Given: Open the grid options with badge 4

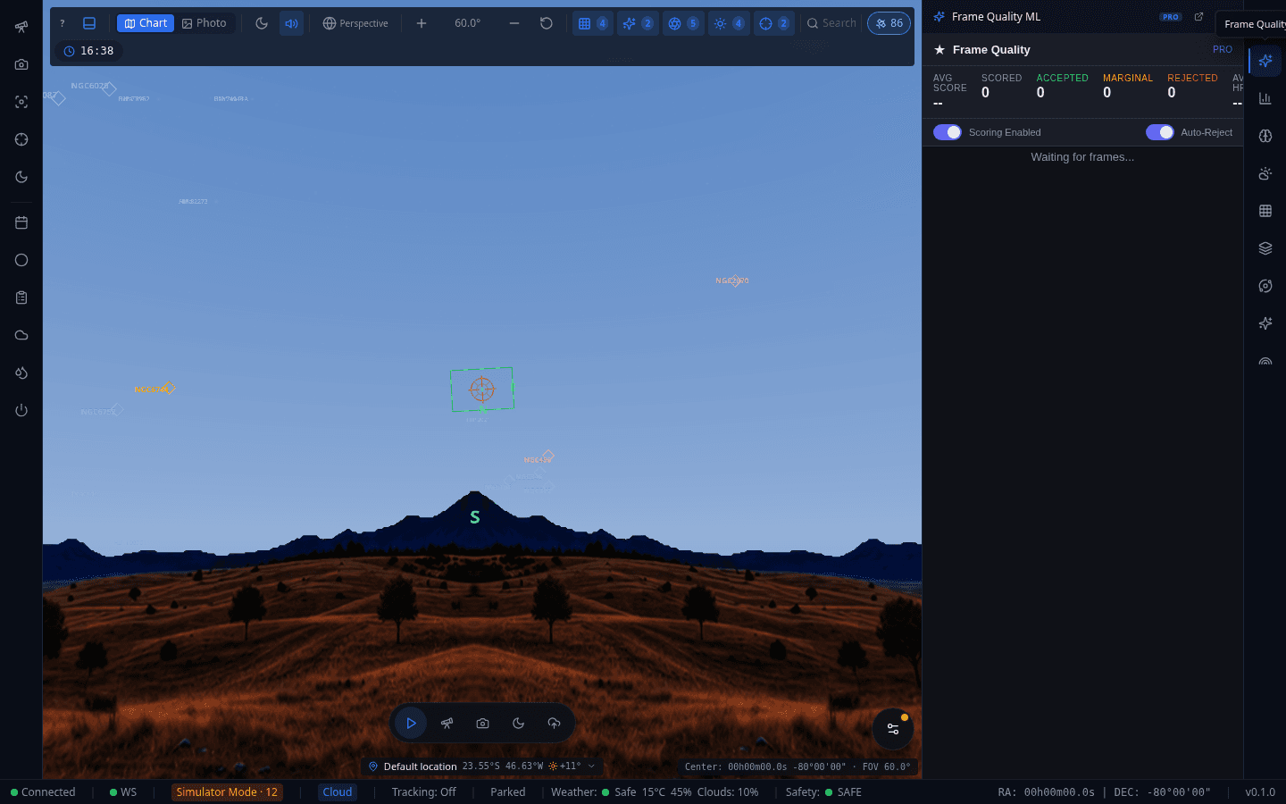Looking at the screenshot, I should [x=593, y=23].
